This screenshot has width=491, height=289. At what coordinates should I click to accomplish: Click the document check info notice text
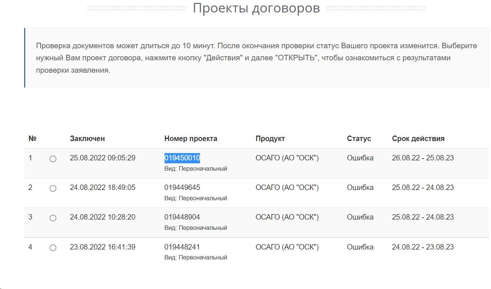[x=256, y=58]
